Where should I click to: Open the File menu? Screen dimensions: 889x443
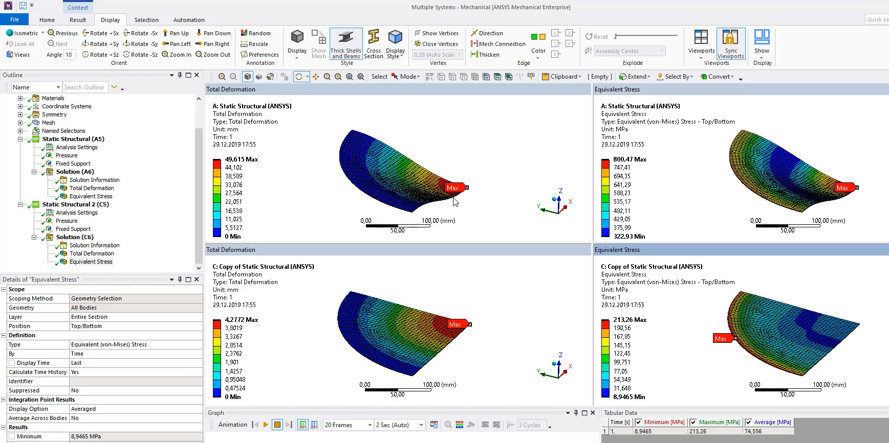[14, 19]
